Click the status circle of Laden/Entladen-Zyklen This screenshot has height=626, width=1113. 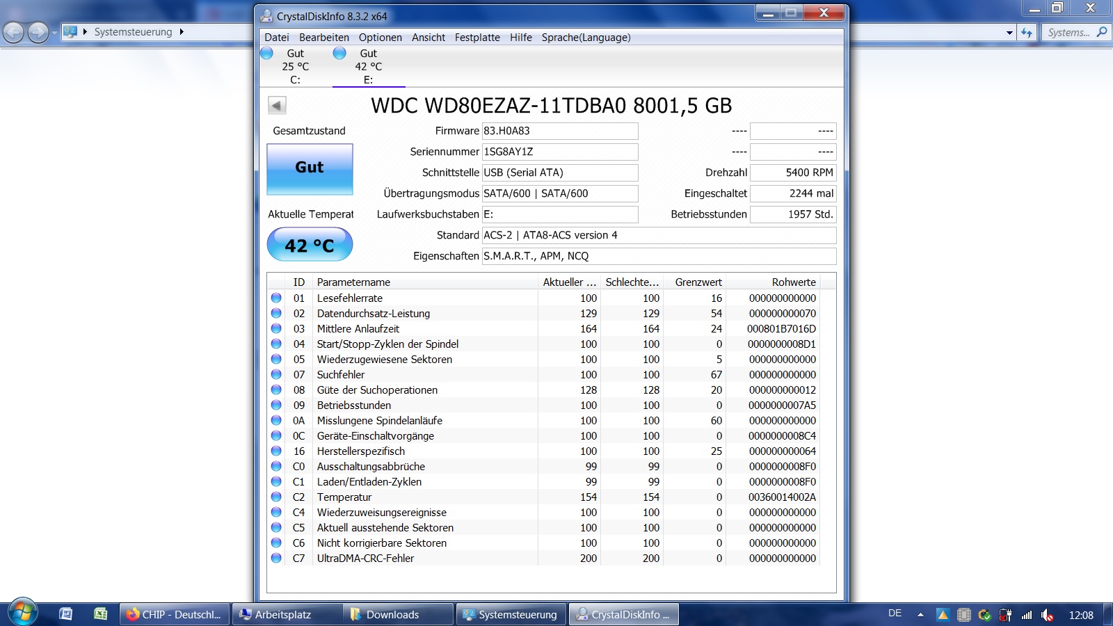[276, 481]
